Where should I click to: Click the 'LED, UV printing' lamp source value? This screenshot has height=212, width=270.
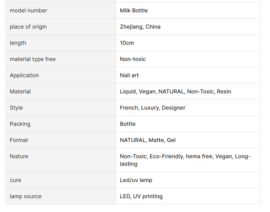coord(141,196)
